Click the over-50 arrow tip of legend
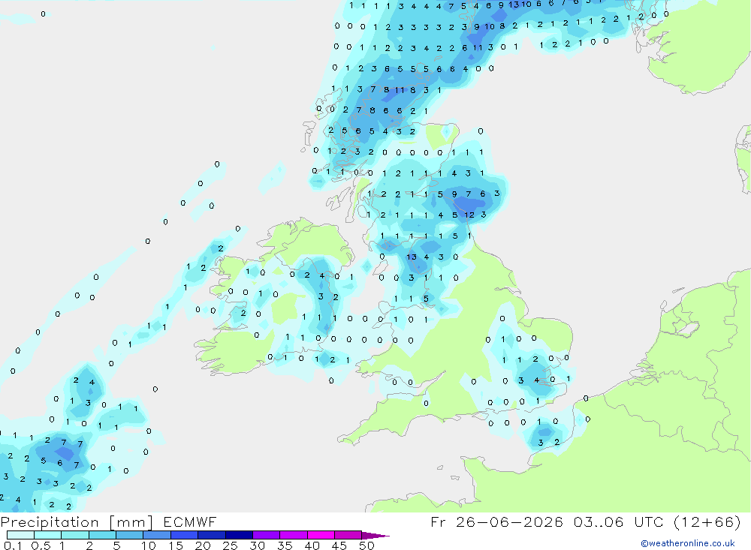751x550 pixels. [x=375, y=535]
